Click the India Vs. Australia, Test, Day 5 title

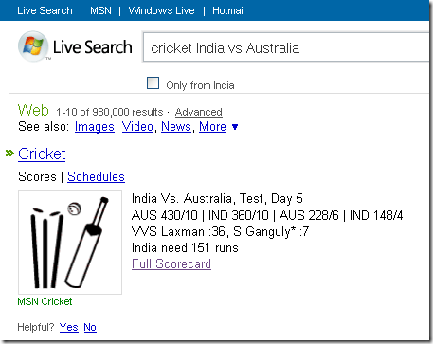point(217,199)
